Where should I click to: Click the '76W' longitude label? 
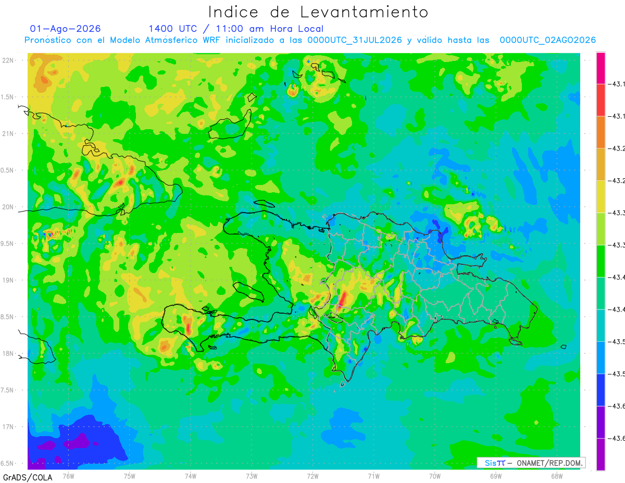pos(68,476)
